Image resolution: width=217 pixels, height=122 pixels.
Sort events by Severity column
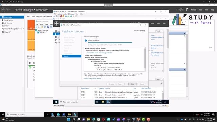pyautogui.click(x=102, y=88)
